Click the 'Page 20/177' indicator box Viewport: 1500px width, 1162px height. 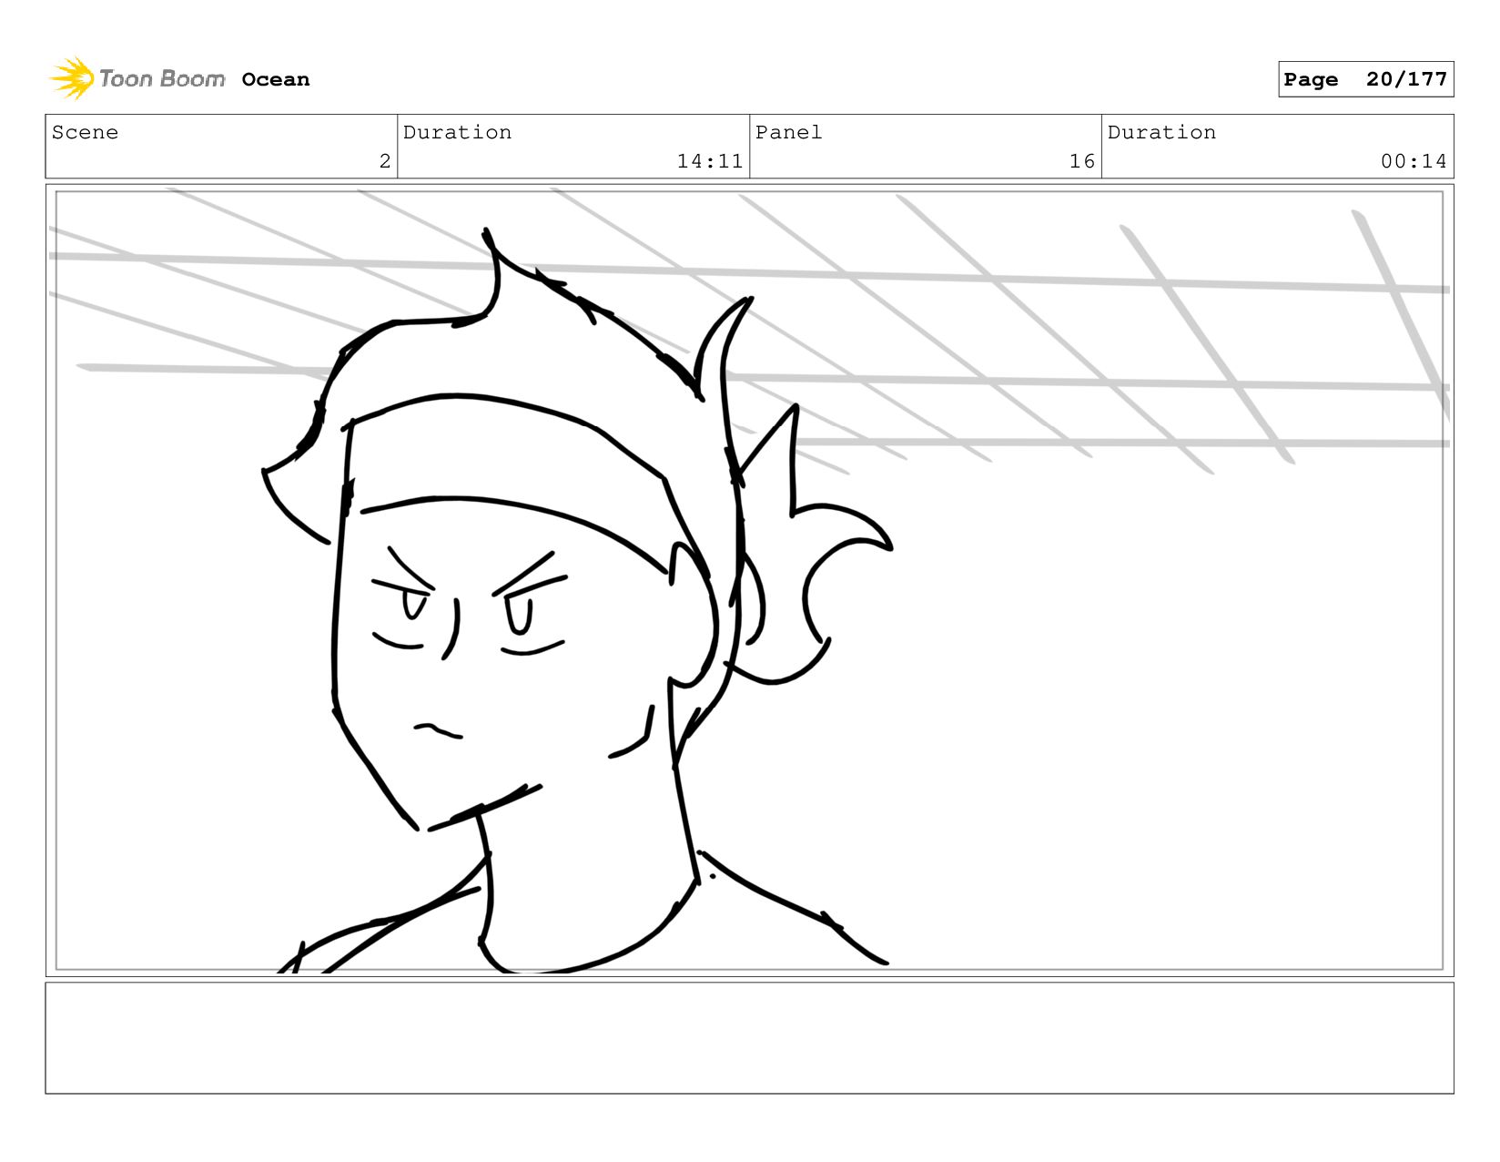(1365, 79)
